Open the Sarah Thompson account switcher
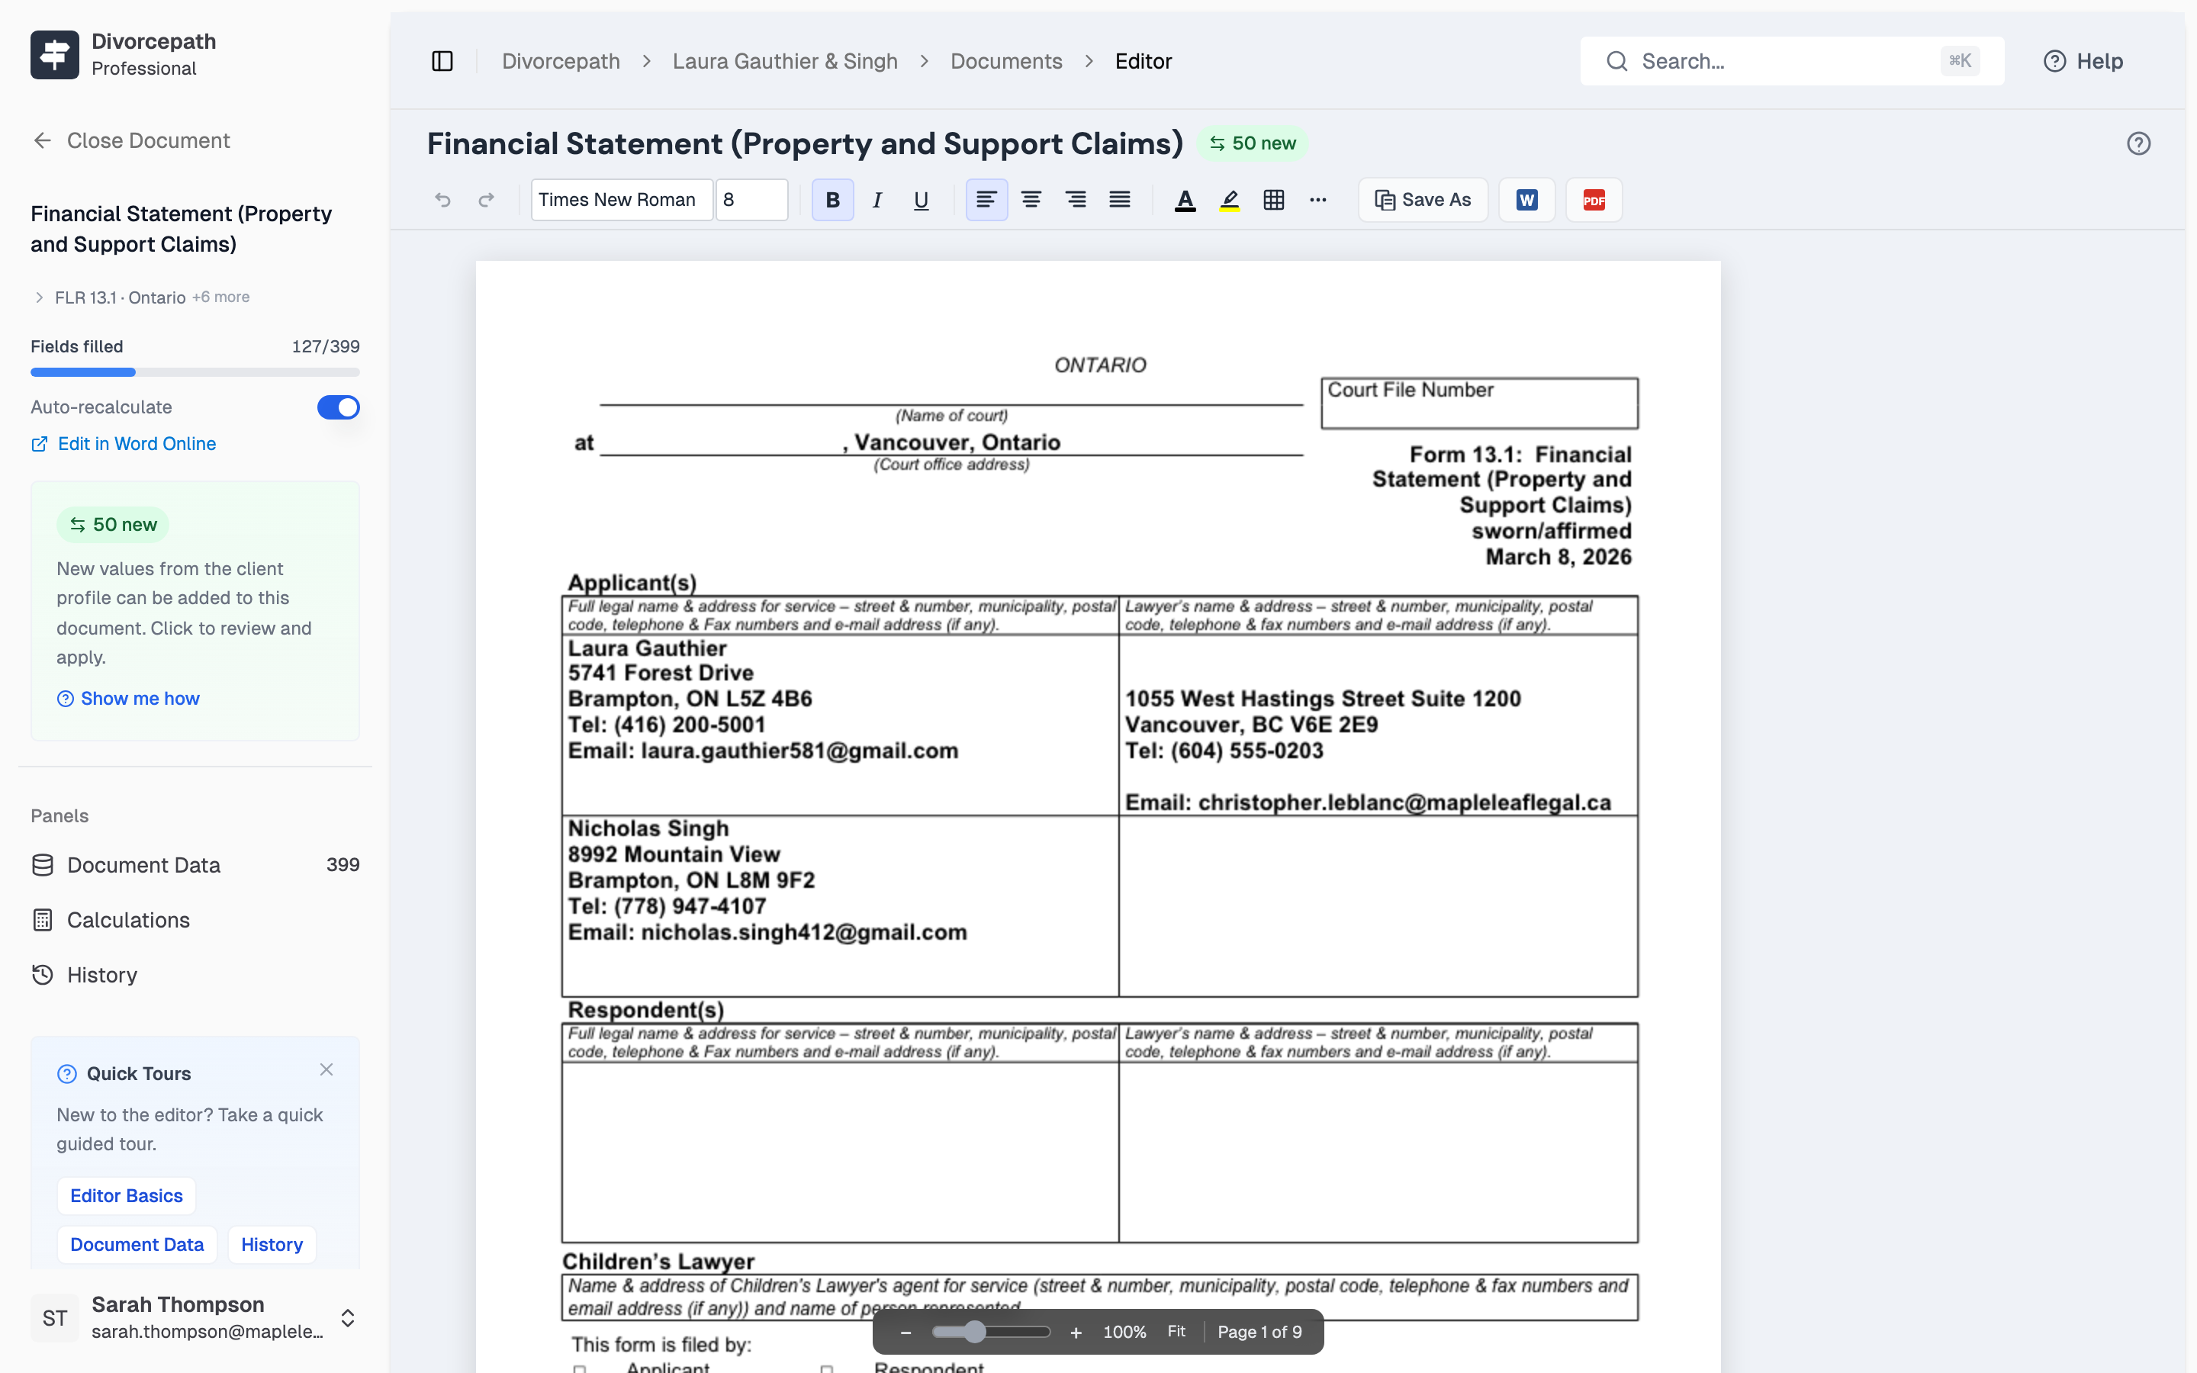Viewport: 2197px width, 1373px height. tap(349, 1317)
